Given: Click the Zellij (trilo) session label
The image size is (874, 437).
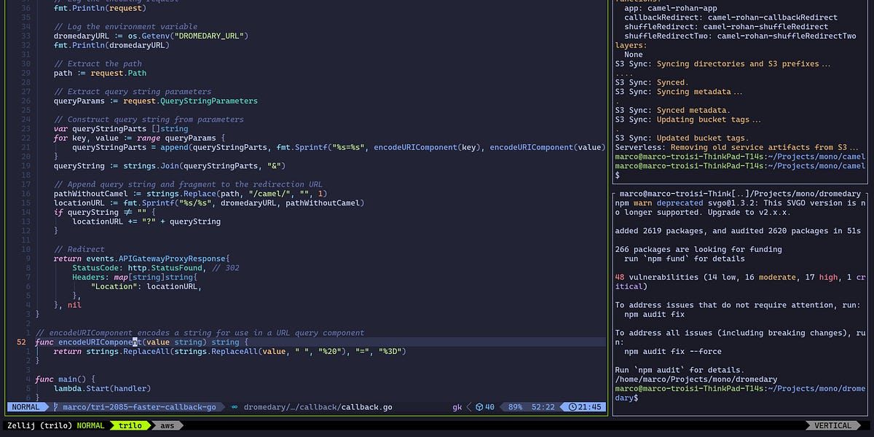Looking at the screenshot, I should coord(39,425).
